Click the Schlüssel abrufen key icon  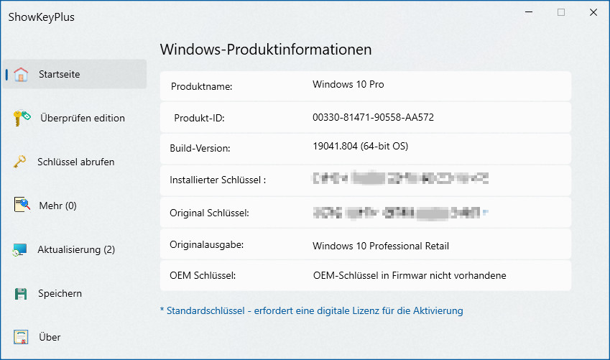pos(20,162)
